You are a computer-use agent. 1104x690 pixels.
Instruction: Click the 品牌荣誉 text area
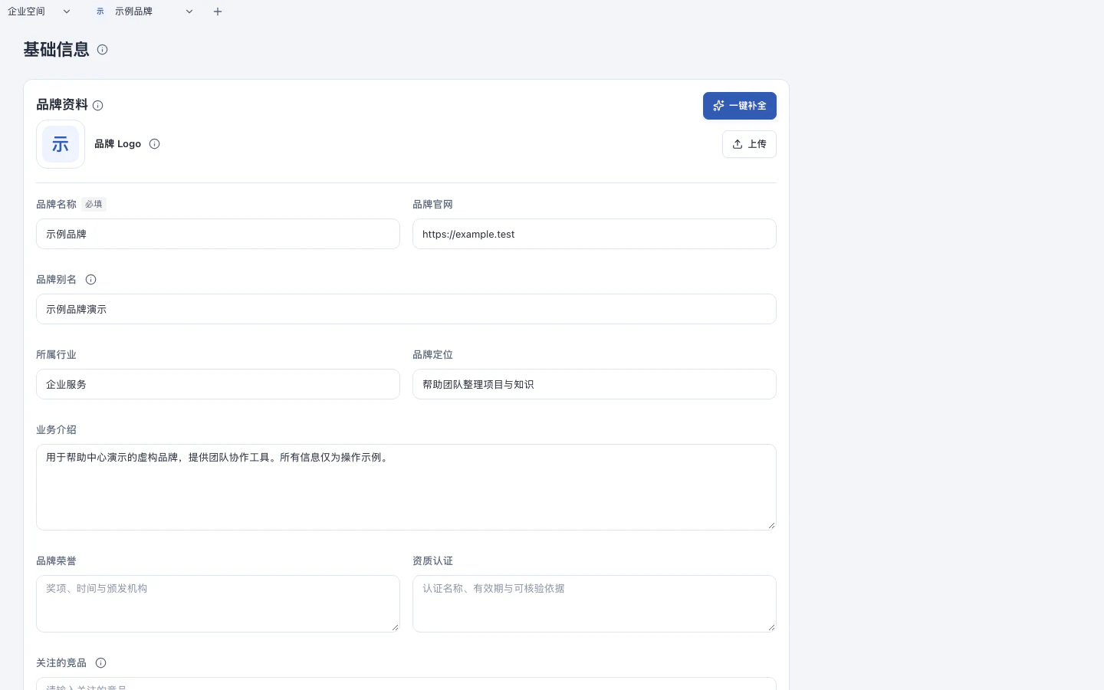pyautogui.click(x=218, y=603)
